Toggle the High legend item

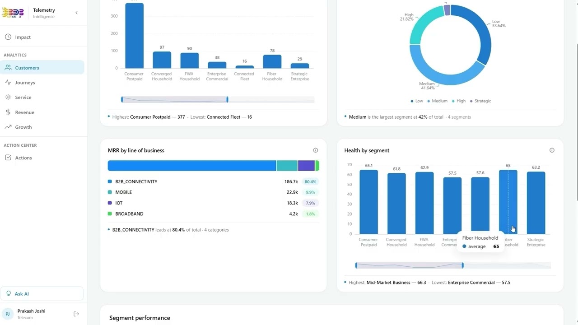[x=459, y=101]
